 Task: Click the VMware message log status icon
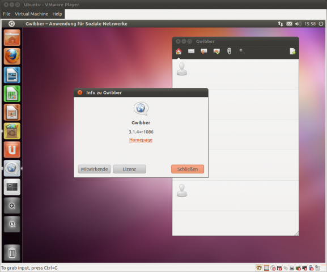317,268
